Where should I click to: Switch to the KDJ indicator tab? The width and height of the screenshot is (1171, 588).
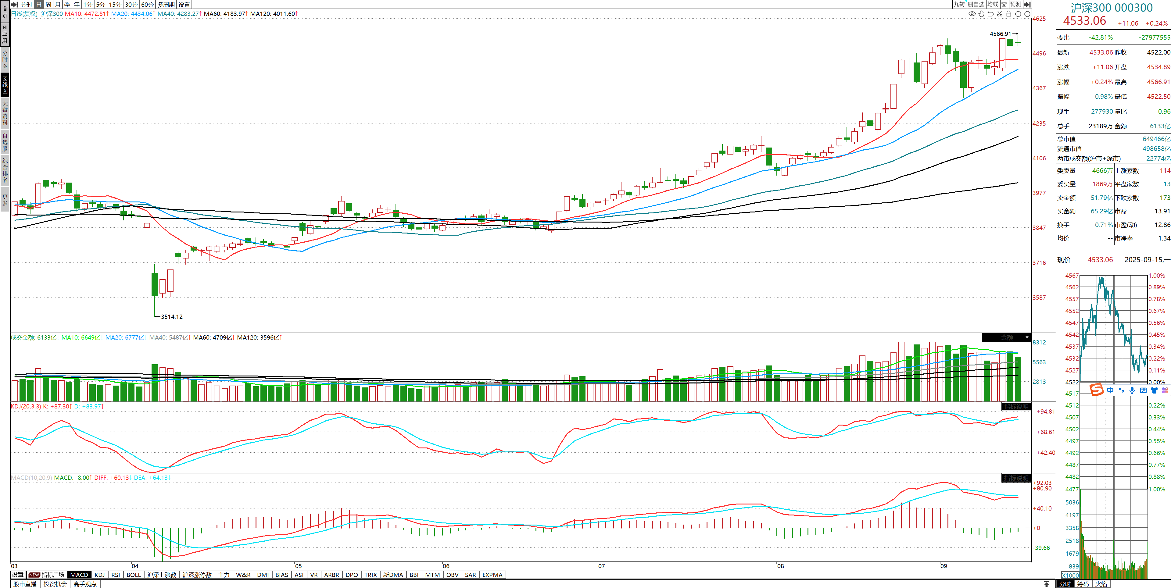pyautogui.click(x=99, y=575)
